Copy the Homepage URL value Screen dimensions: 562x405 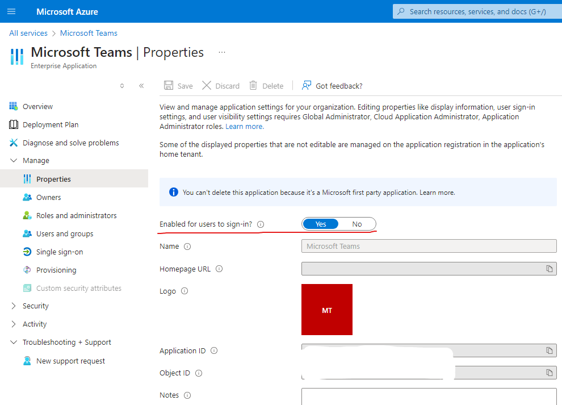pos(549,269)
